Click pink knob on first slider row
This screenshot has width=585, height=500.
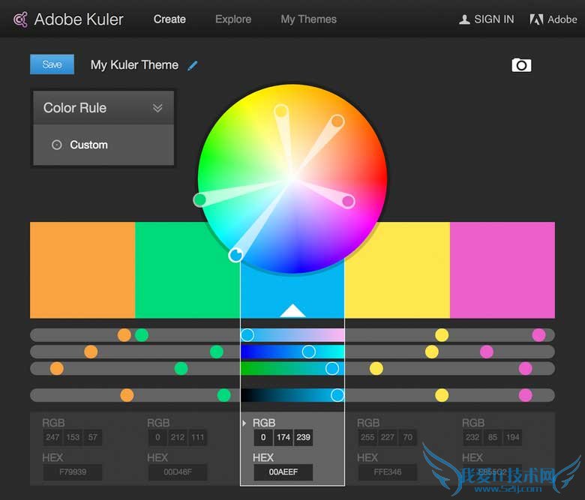coord(538,335)
